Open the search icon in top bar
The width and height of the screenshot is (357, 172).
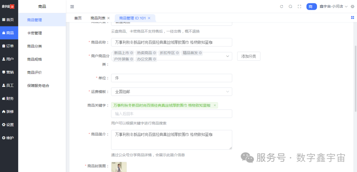[290, 7]
